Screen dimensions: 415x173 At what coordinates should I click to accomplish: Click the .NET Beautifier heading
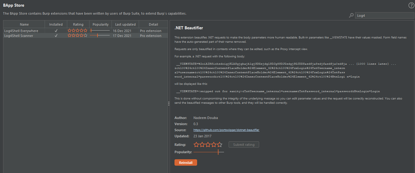point(189,28)
